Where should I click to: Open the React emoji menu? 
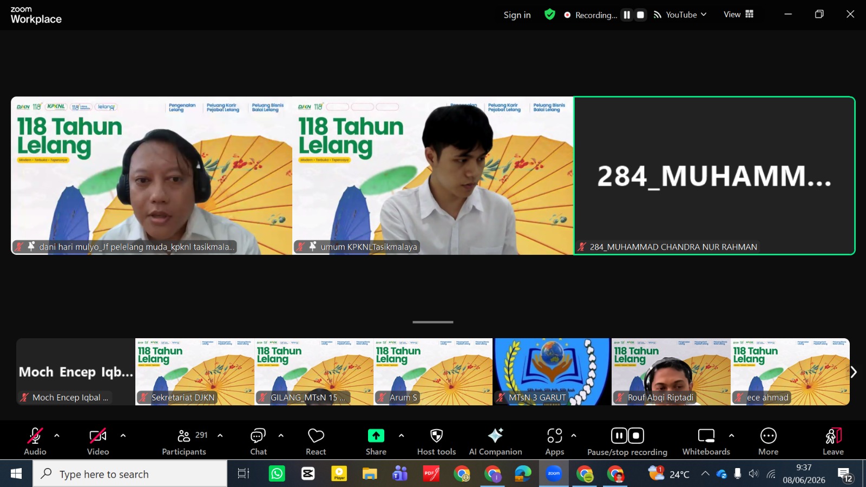tap(316, 442)
